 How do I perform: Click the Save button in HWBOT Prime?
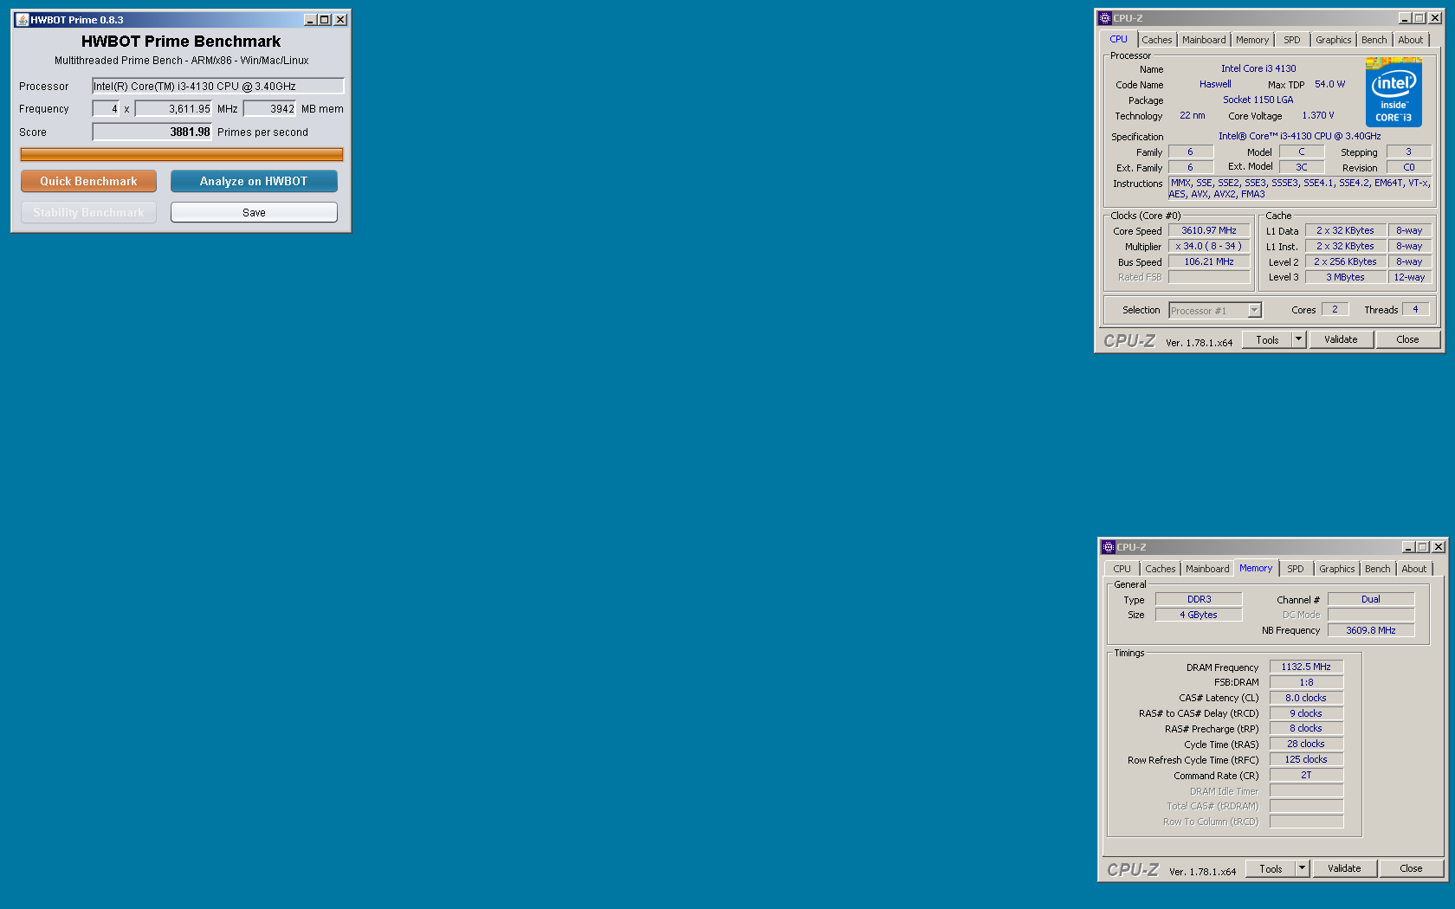click(254, 212)
